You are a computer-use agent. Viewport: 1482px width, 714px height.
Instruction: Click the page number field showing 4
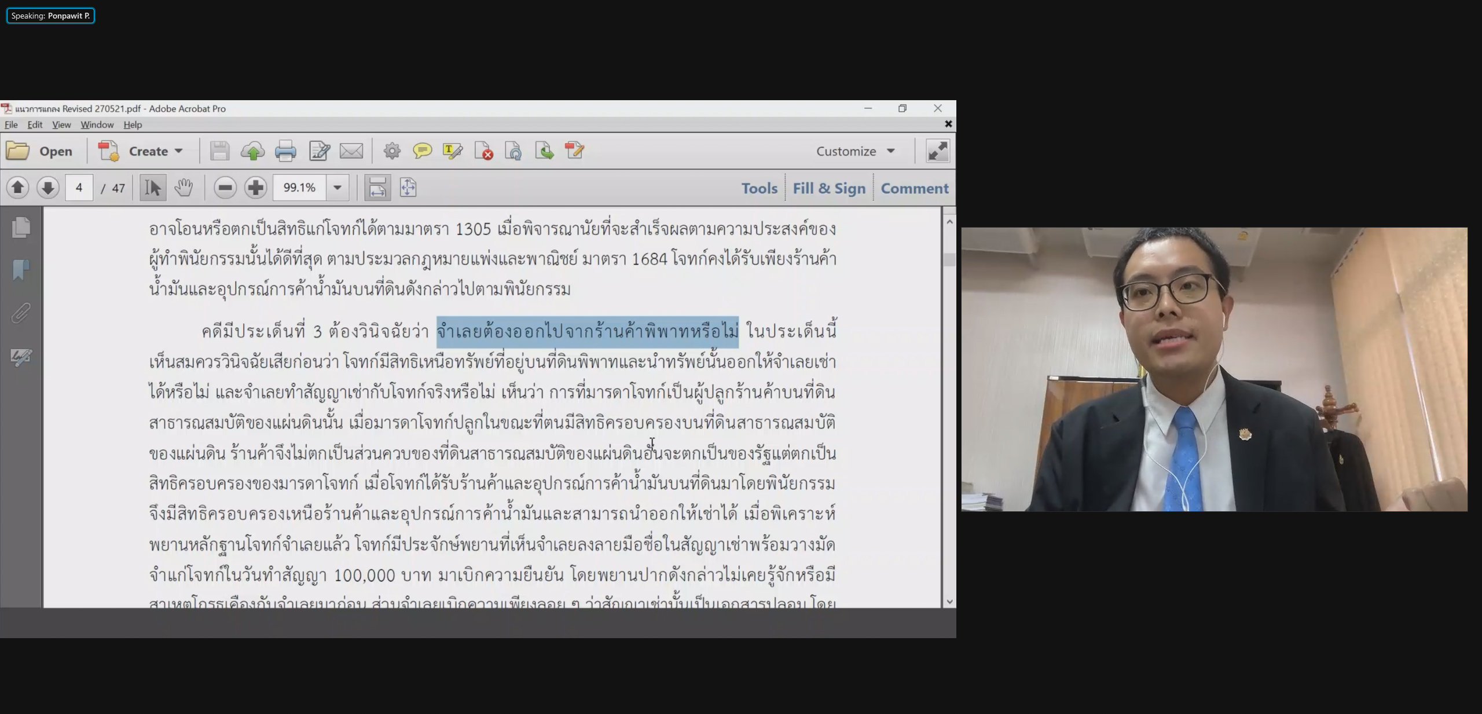[x=79, y=188]
